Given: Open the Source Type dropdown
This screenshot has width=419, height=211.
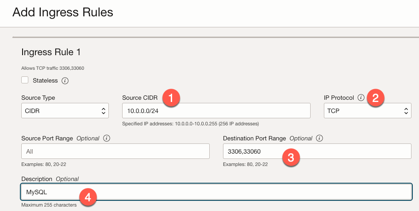Looking at the screenshot, I should pos(65,111).
